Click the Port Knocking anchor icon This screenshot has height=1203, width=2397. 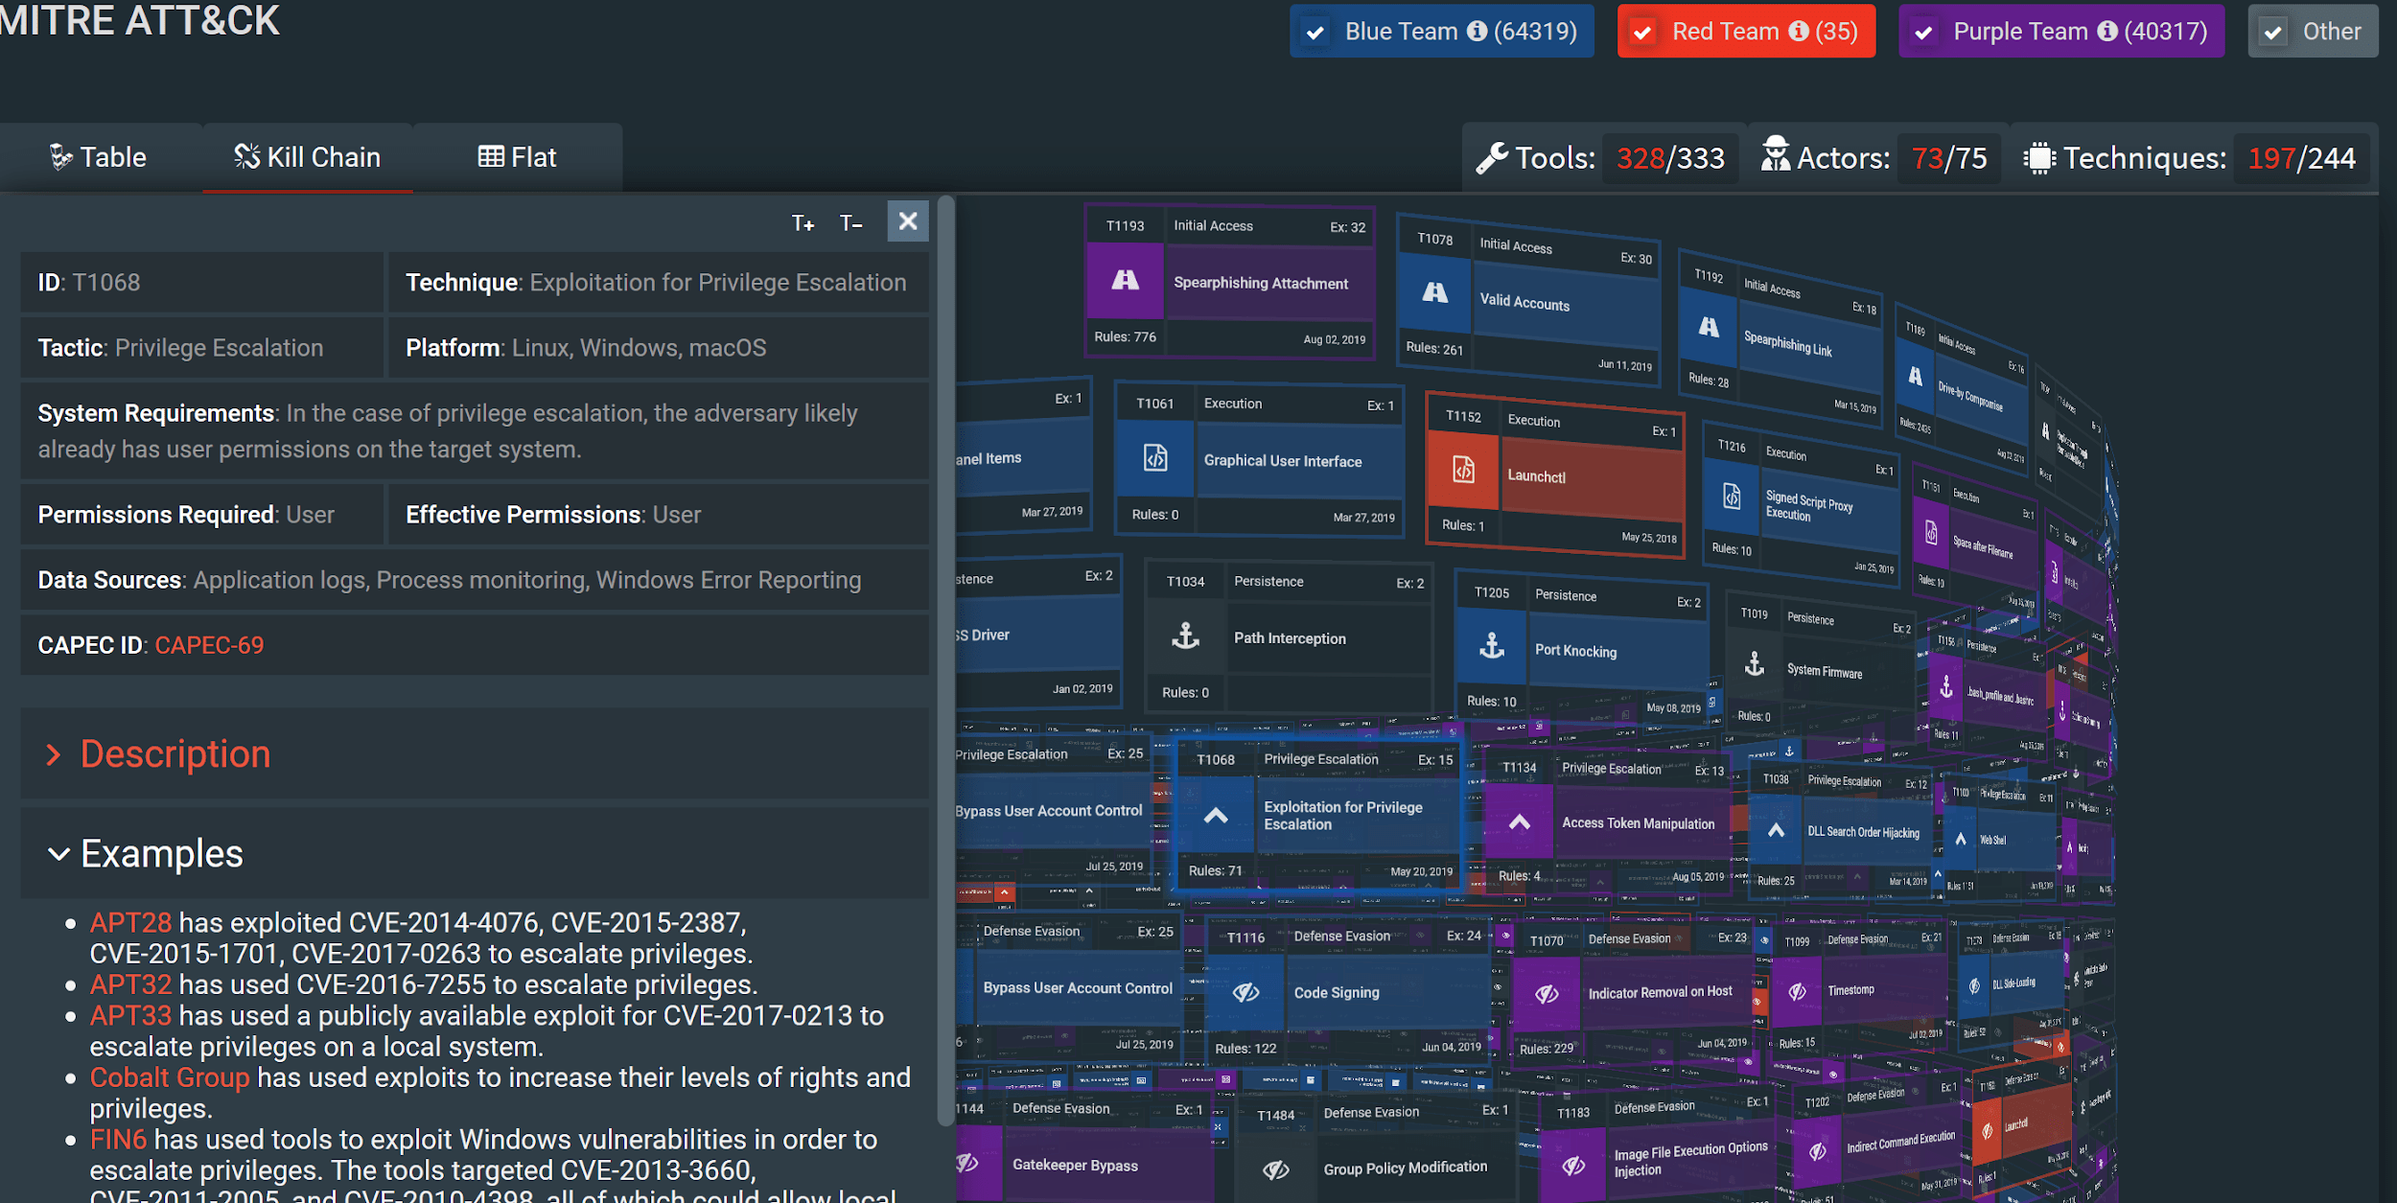point(1492,646)
